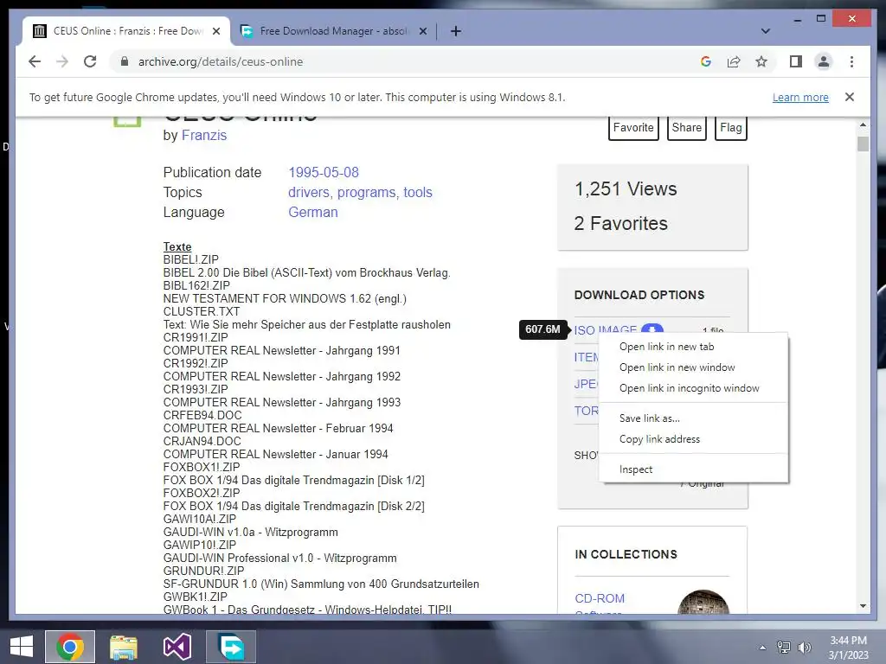Click the Flag button
This screenshot has height=664, width=886.
(730, 128)
